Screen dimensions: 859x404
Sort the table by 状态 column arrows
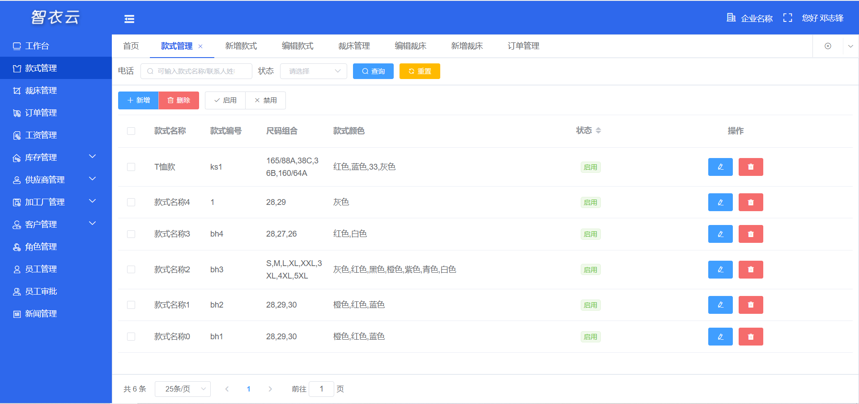tap(598, 130)
